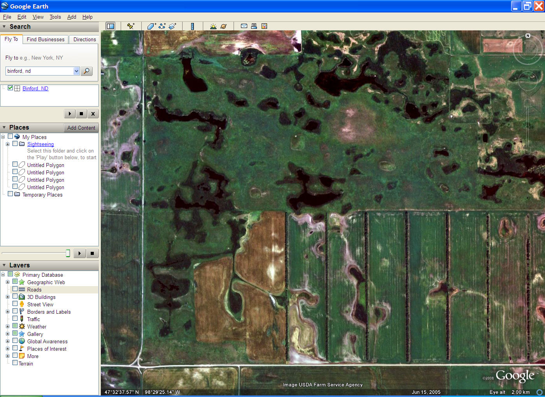Stop the tour in the Places panel

pyautogui.click(x=92, y=253)
